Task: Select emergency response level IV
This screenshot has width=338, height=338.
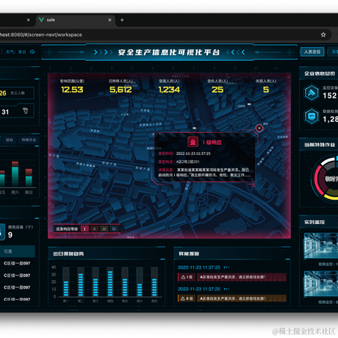Action: click(x=114, y=229)
